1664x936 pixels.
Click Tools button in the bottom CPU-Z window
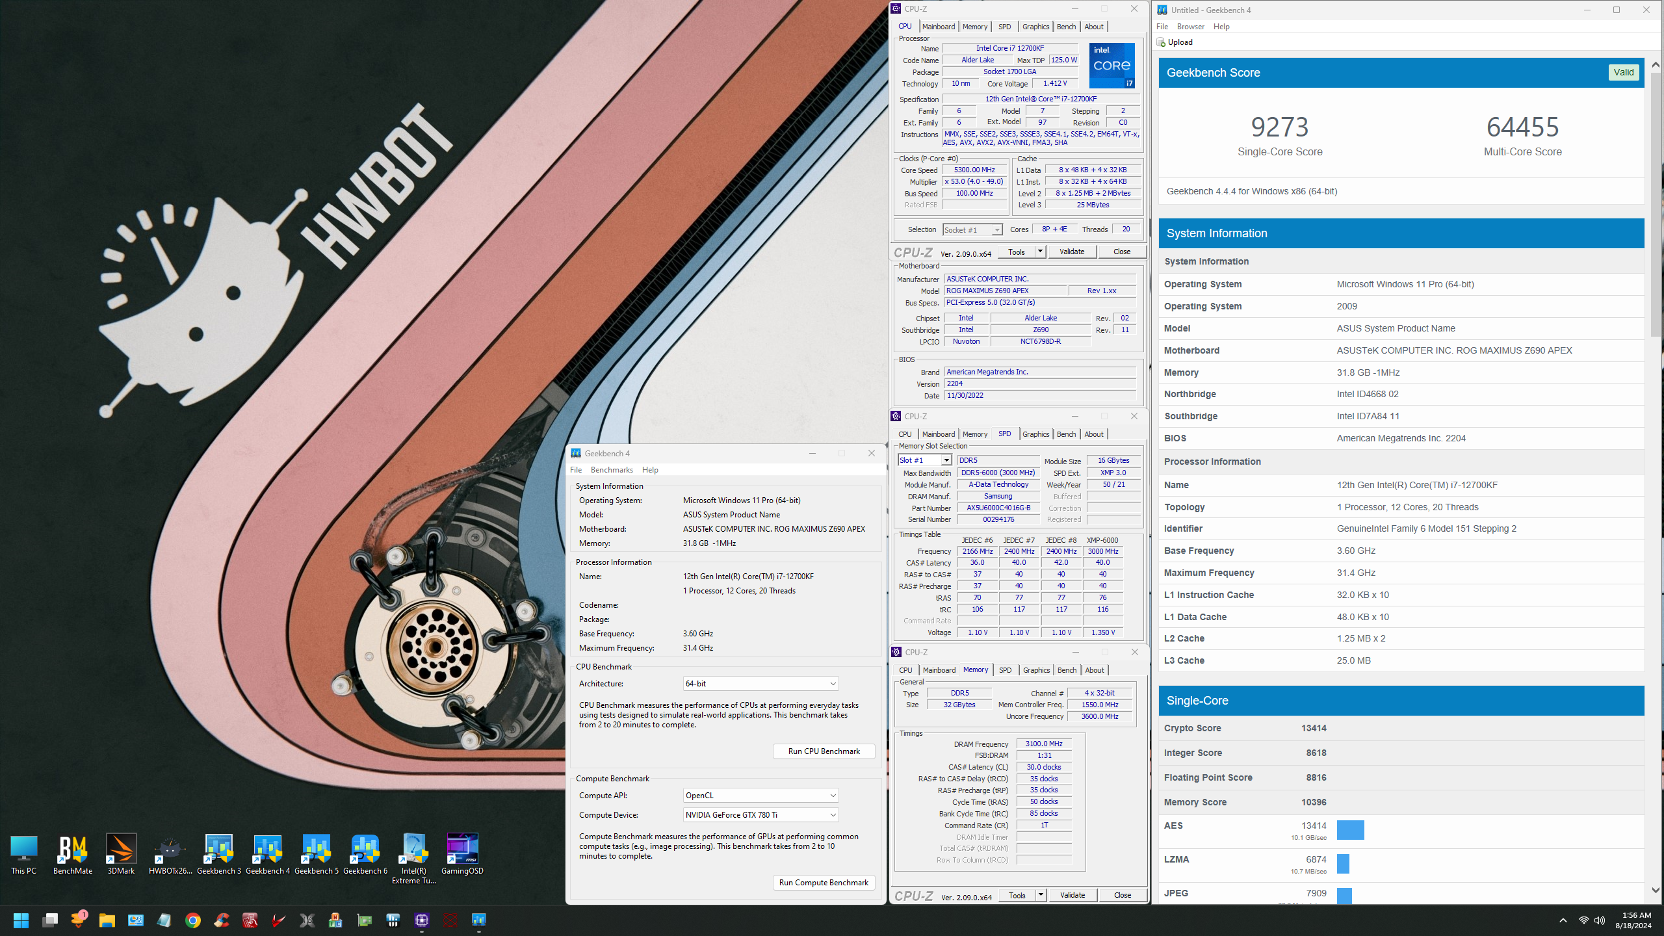1017,895
